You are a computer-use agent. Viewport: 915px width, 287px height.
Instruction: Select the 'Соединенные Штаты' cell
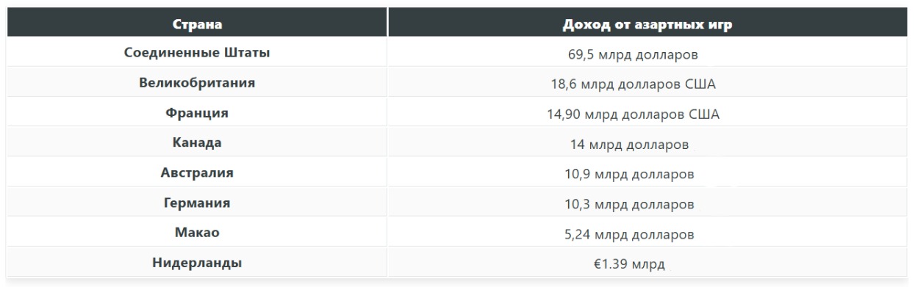197,53
